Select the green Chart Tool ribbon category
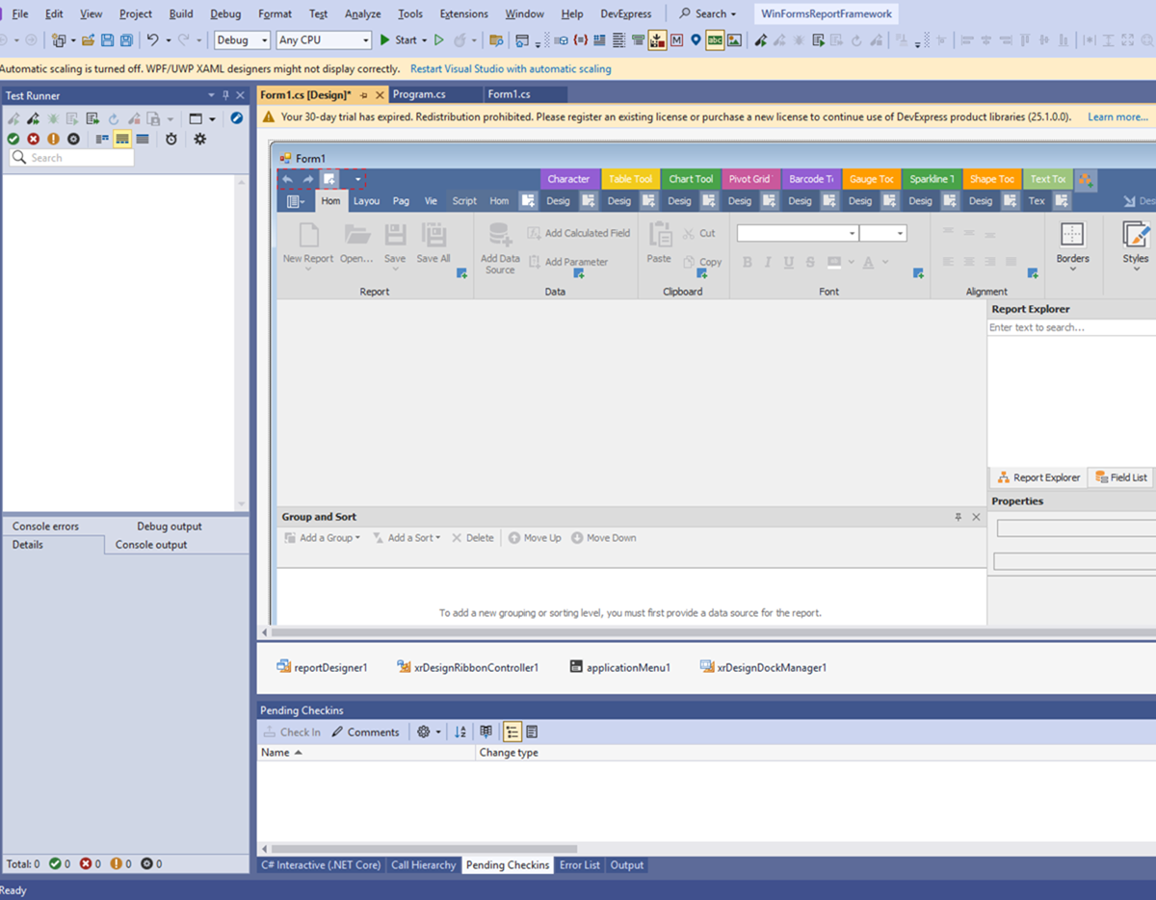Image resolution: width=1156 pixels, height=900 pixels. tap(691, 179)
